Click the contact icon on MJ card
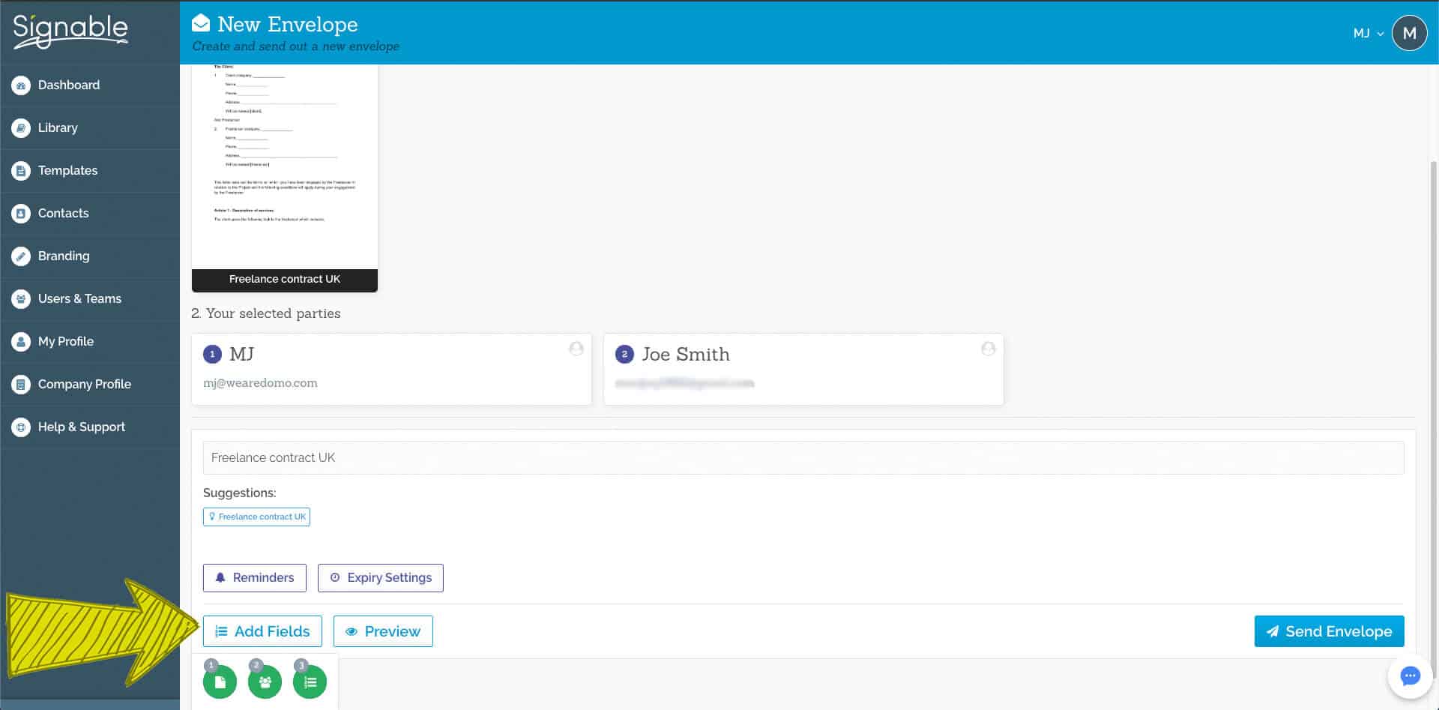The width and height of the screenshot is (1439, 710). 576,349
